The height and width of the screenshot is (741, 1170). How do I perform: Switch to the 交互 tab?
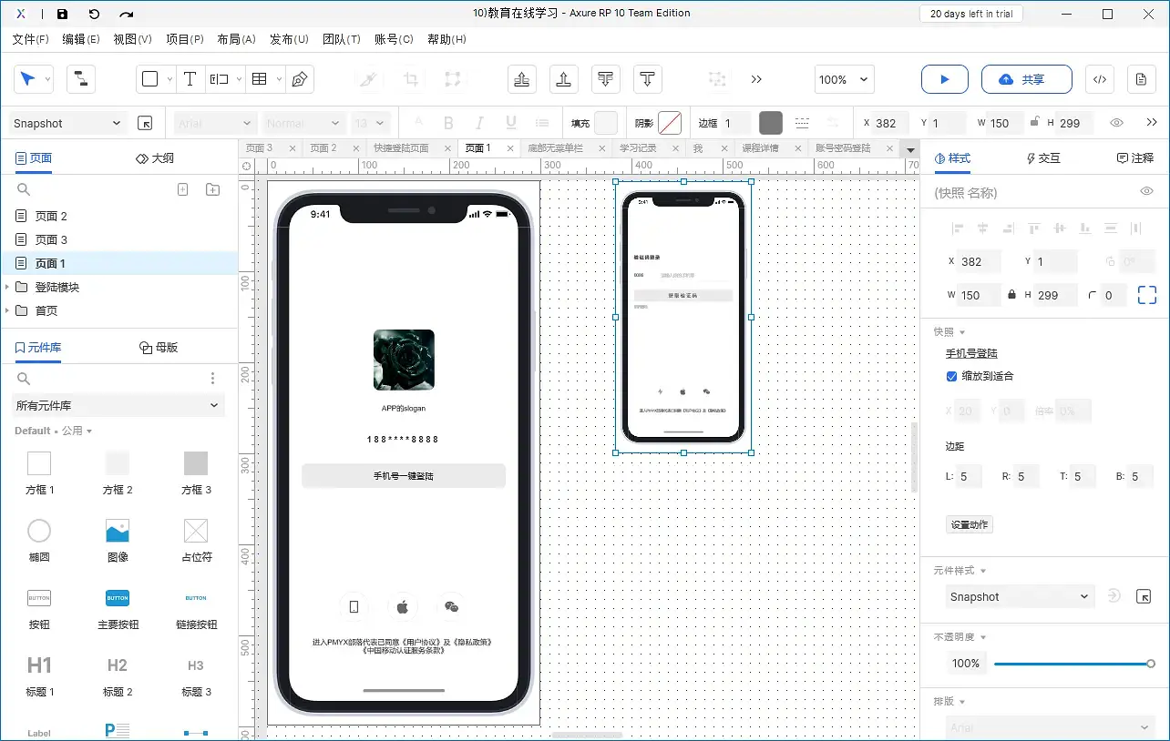click(x=1043, y=157)
